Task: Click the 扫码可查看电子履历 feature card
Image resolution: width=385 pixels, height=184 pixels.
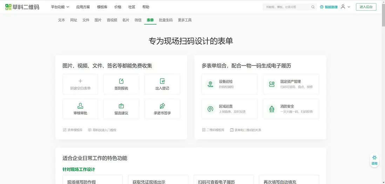Action: pos(223,179)
